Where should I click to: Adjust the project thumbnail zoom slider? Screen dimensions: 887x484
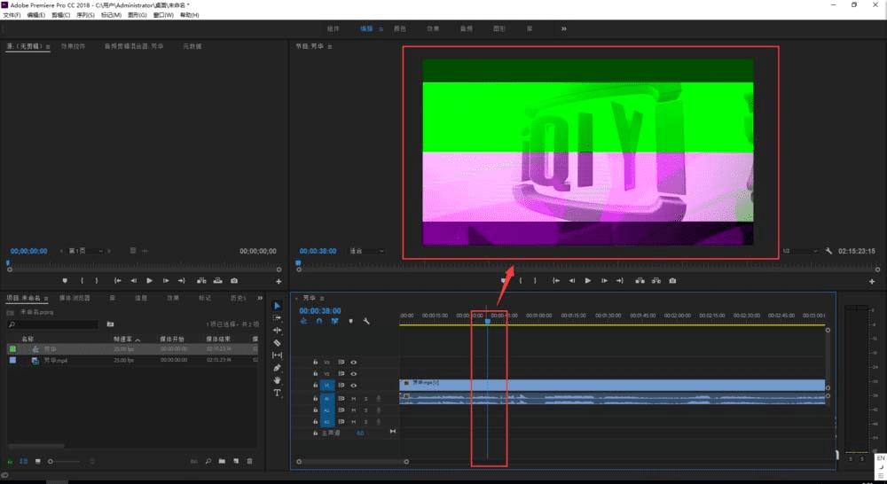(x=51, y=461)
